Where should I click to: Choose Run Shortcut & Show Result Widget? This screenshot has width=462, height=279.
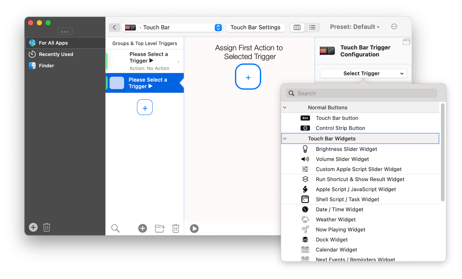point(360,179)
